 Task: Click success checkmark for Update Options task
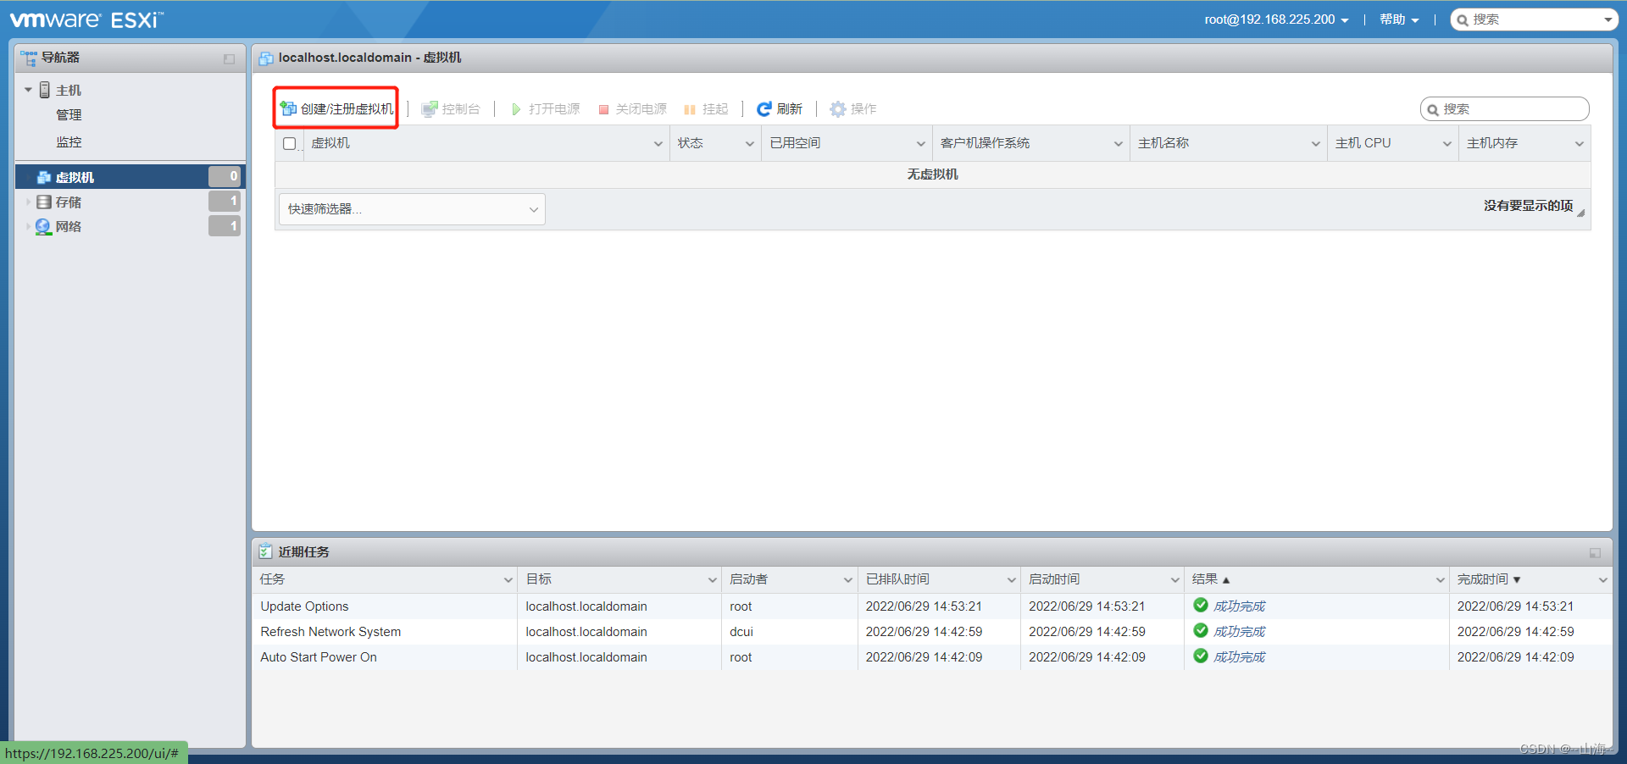1201,605
